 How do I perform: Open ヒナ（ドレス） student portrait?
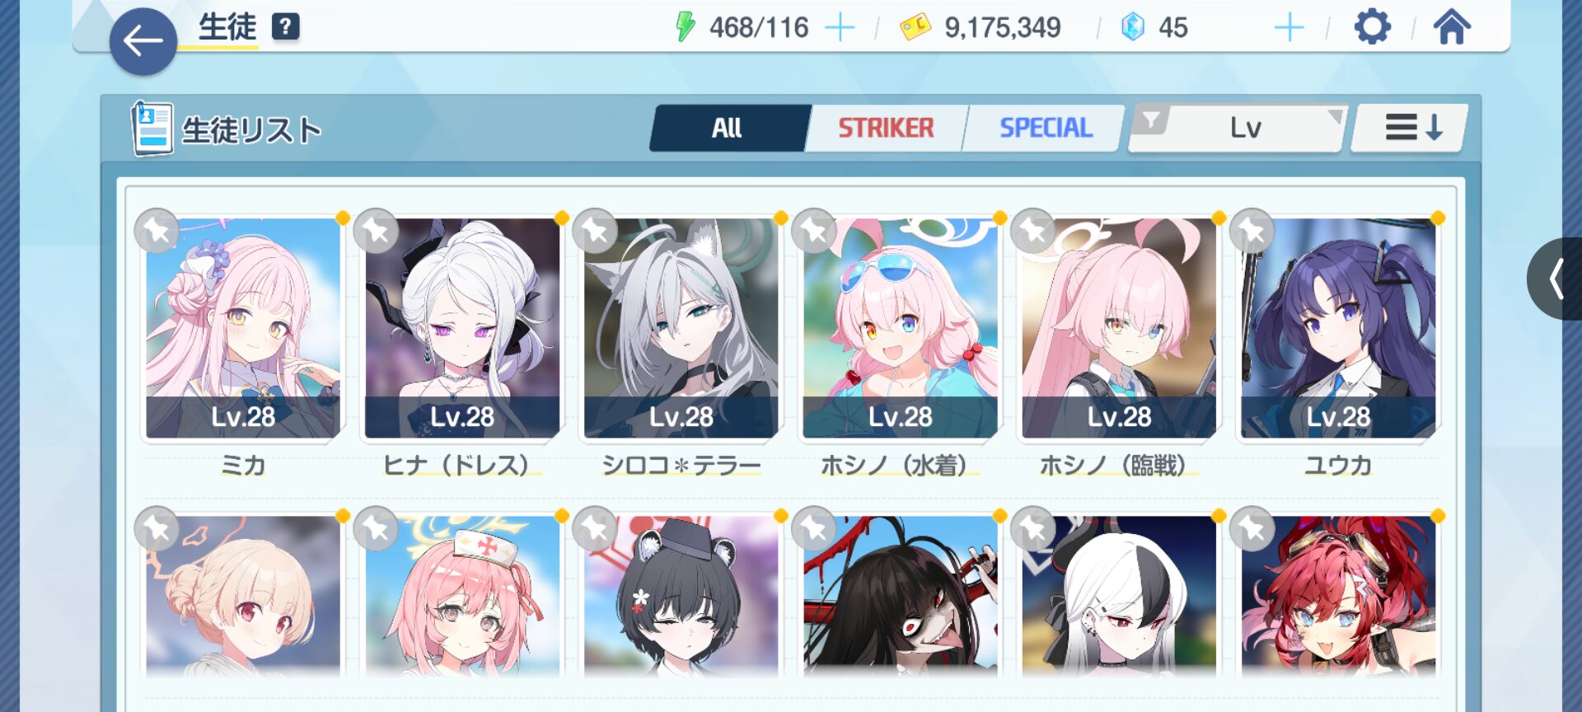tap(462, 327)
